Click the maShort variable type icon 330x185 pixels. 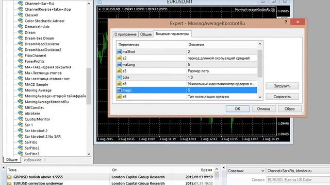[x=119, y=51]
